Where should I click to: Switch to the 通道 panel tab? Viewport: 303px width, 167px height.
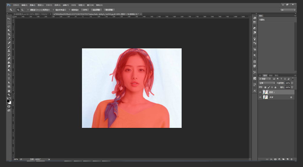click(271, 75)
